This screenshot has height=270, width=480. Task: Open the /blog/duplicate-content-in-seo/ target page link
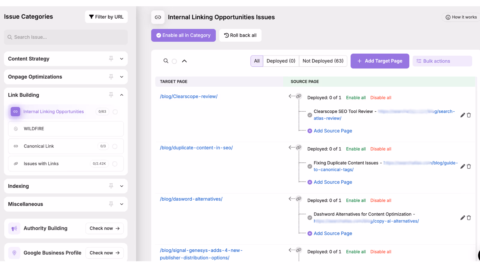[196, 148]
